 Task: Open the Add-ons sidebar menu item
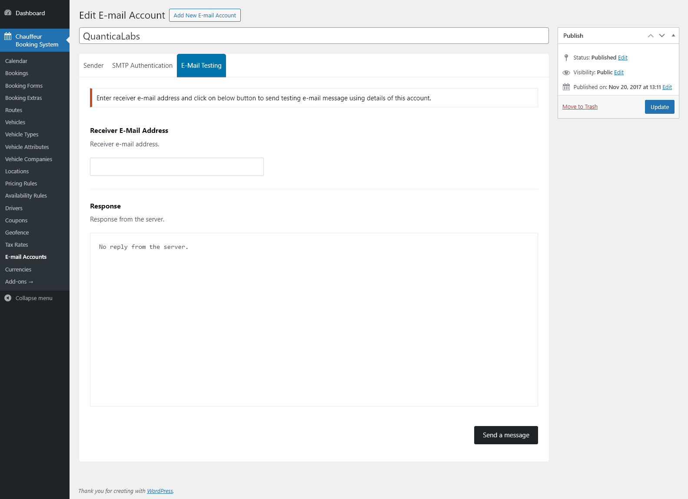[x=19, y=282]
